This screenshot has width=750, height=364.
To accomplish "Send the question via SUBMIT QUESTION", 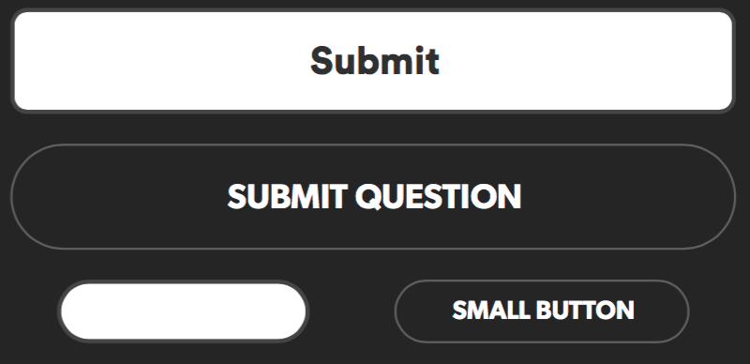I will pyautogui.click(x=373, y=196).
